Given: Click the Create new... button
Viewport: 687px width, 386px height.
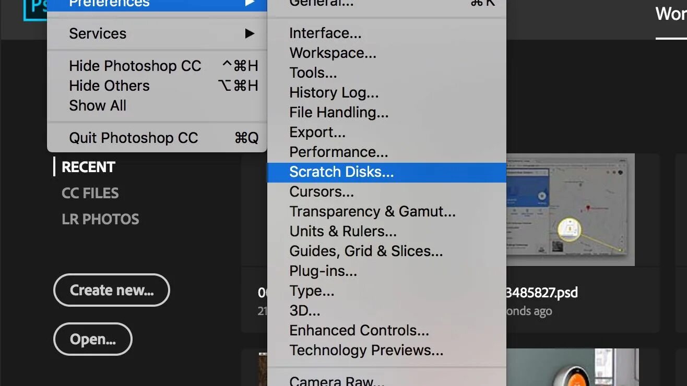Looking at the screenshot, I should click(x=112, y=290).
